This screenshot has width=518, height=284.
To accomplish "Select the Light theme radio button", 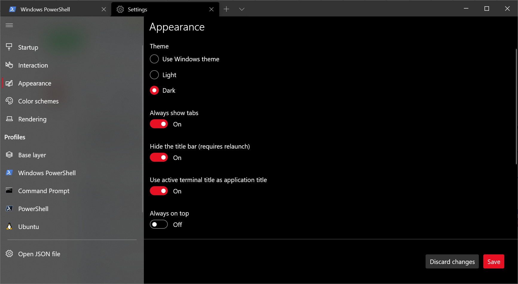I will [x=154, y=75].
